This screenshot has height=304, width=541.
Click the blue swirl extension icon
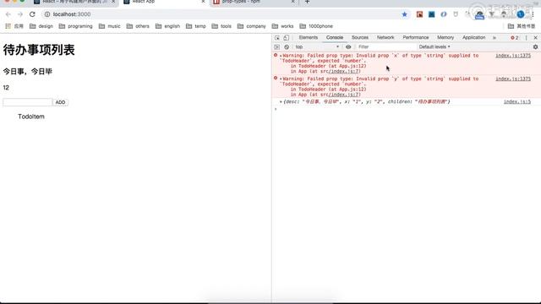(444, 14)
